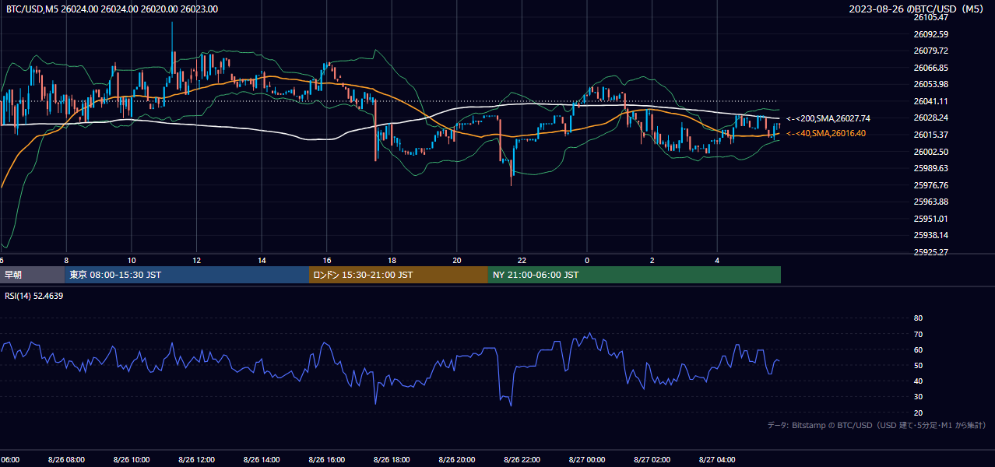Select the 200 SMA label 26027.74
This screenshot has width=995, height=467.
[x=828, y=118]
